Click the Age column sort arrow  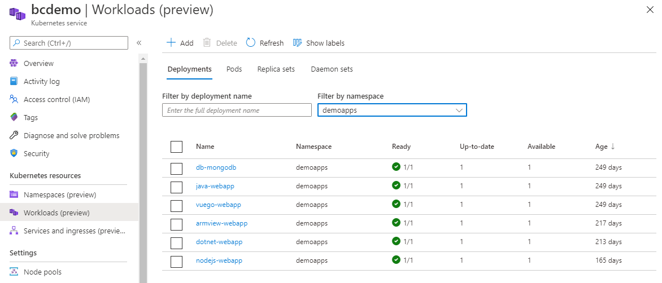pos(613,146)
